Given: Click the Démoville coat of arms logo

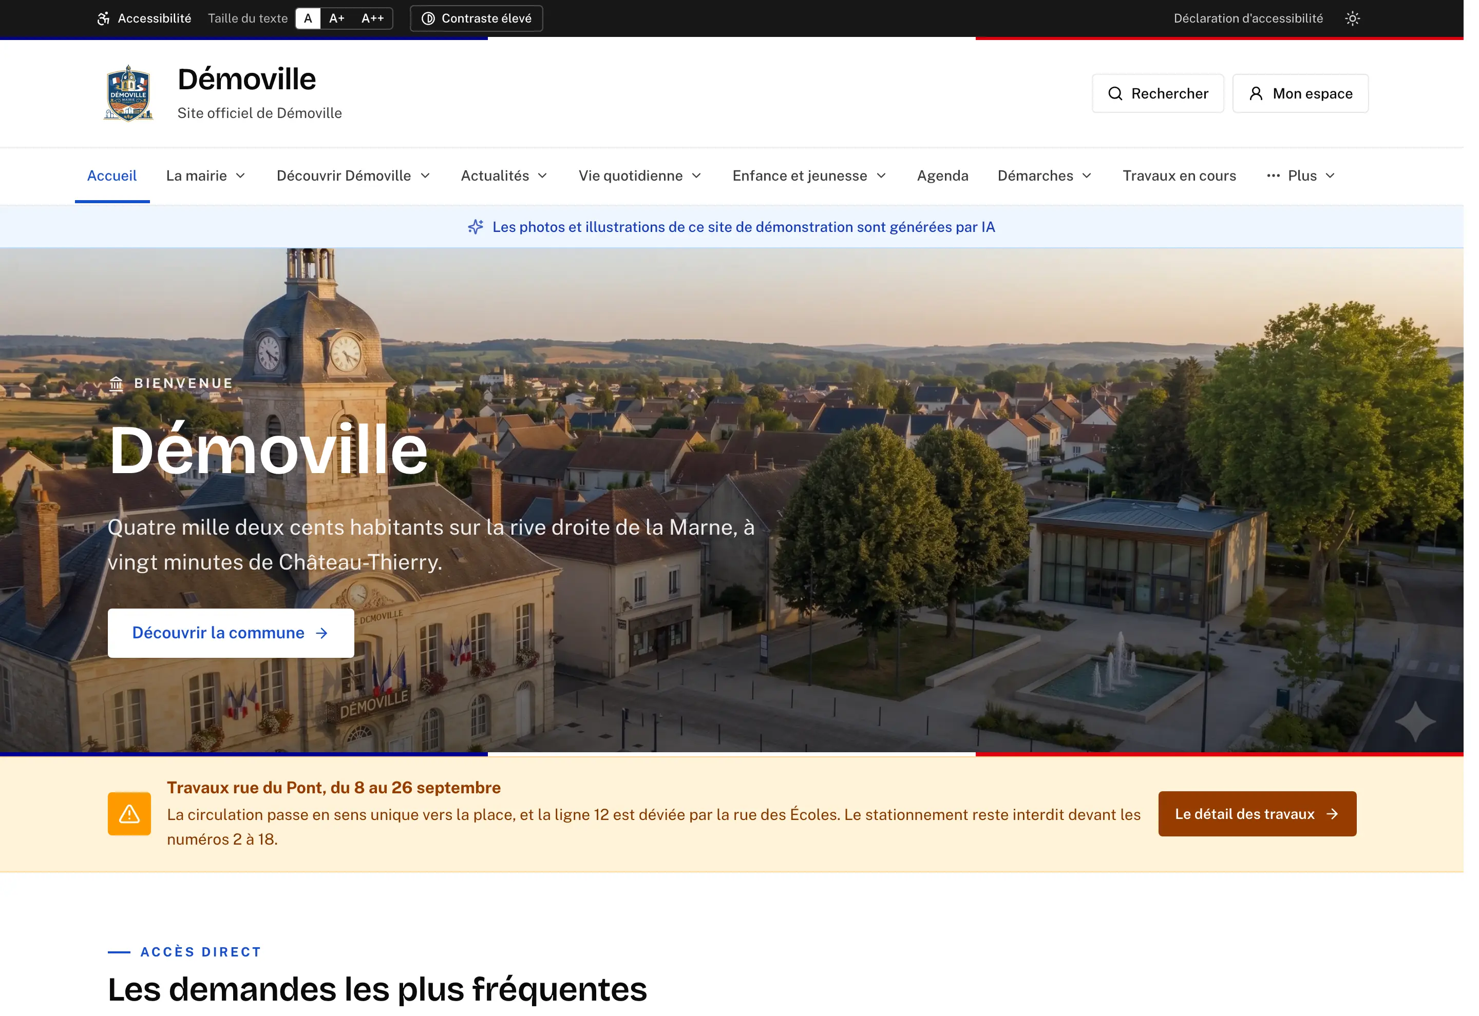Looking at the screenshot, I should coord(129,94).
